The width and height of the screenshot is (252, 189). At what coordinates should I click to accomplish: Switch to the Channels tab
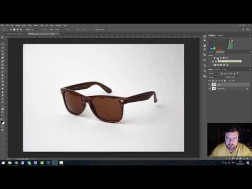coord(217,69)
